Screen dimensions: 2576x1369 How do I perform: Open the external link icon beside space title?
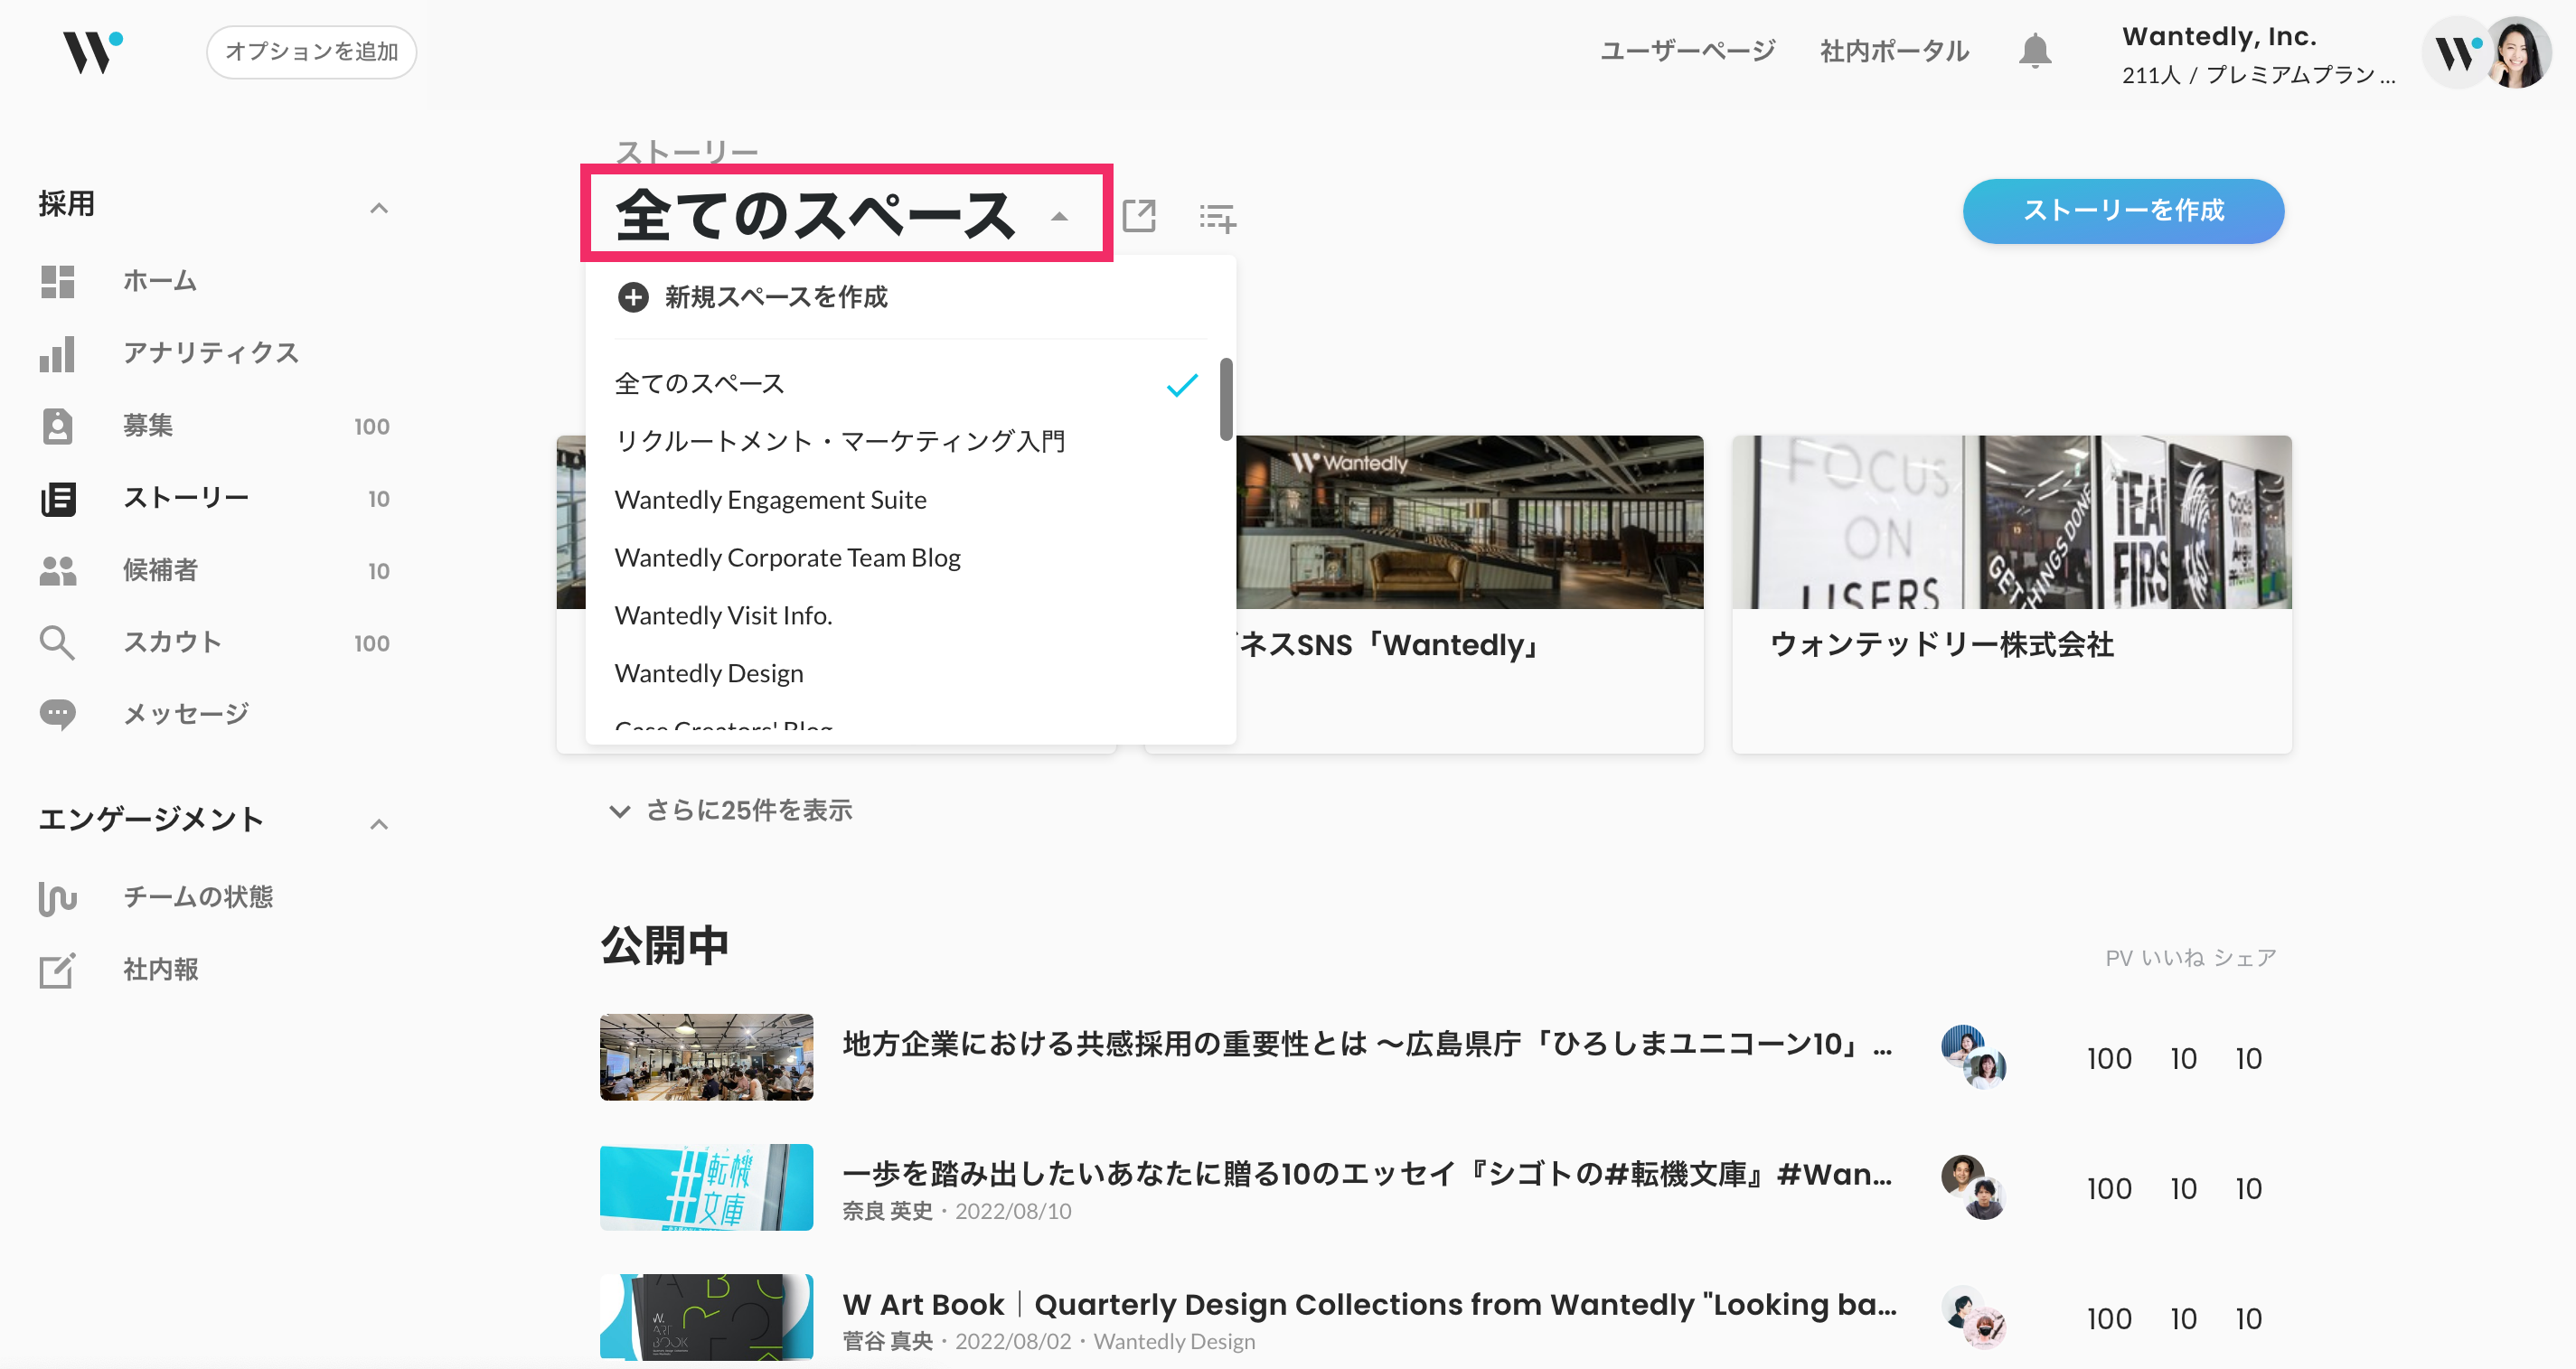point(1139,215)
